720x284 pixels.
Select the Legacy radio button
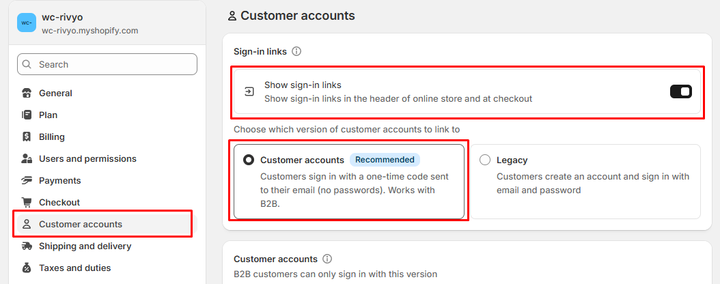point(485,160)
